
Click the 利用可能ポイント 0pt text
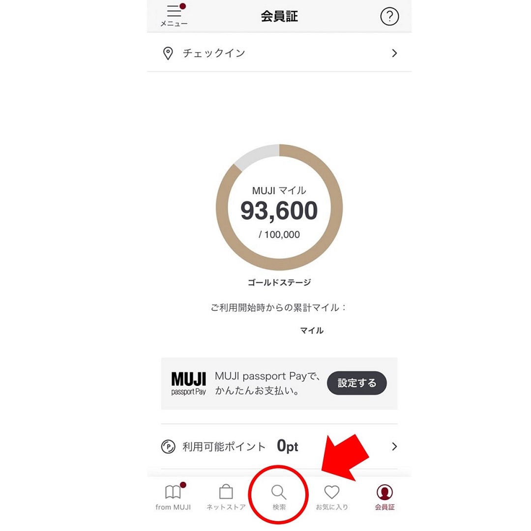(x=240, y=446)
